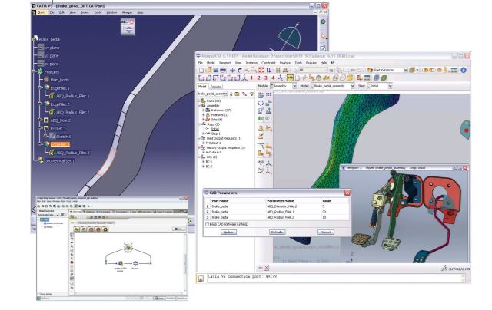The width and height of the screenshot is (492, 310).
Task: Expand Step-1 in the Abaqus model tree
Action: point(203,134)
